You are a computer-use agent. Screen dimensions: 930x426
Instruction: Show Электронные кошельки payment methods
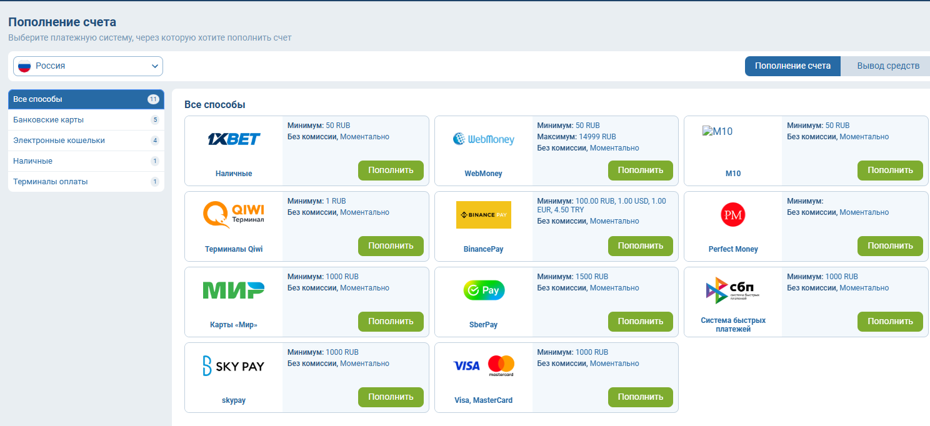click(59, 141)
